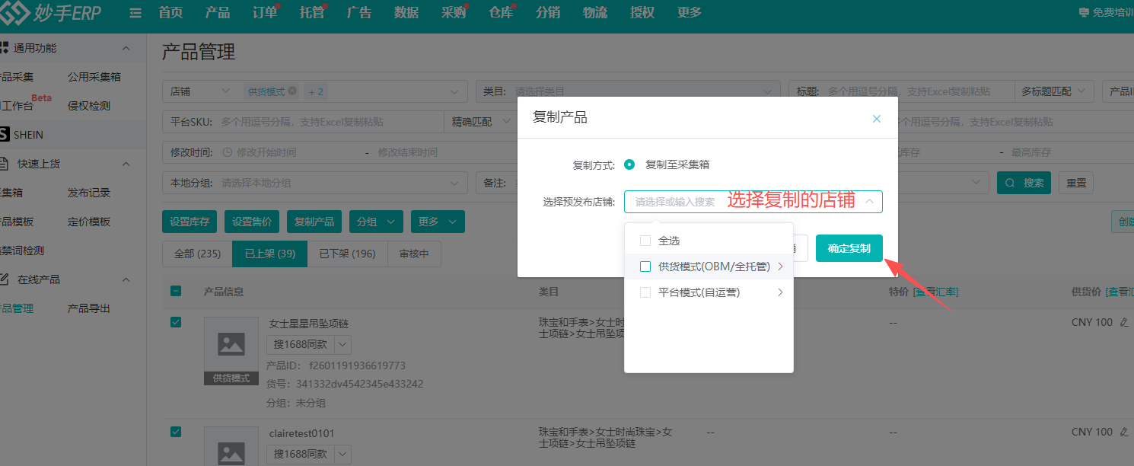Click the 妙手ERP logo
This screenshot has width=1134, height=466.
click(51, 13)
